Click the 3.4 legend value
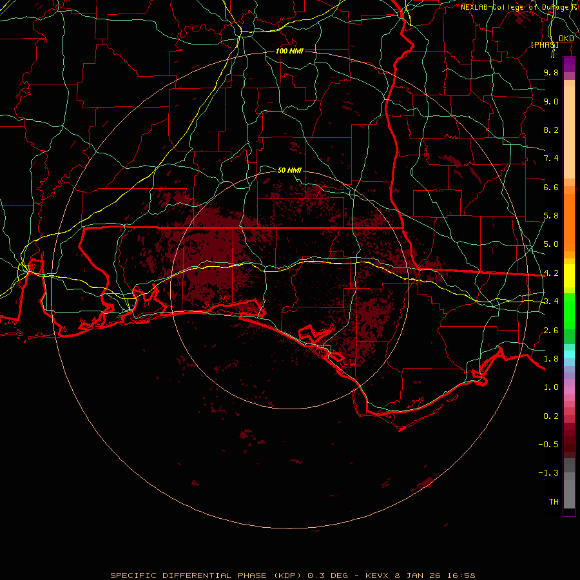Image resolution: width=580 pixels, height=580 pixels. point(551,302)
